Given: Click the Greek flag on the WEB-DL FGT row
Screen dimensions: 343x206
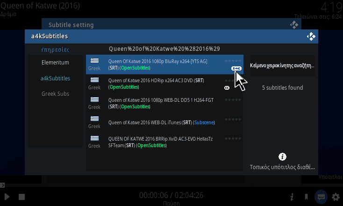Looking at the screenshot, I should coord(94,99).
